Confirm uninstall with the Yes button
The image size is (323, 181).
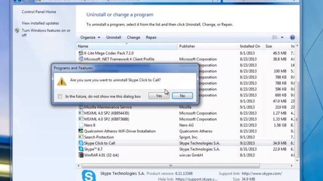point(159,96)
